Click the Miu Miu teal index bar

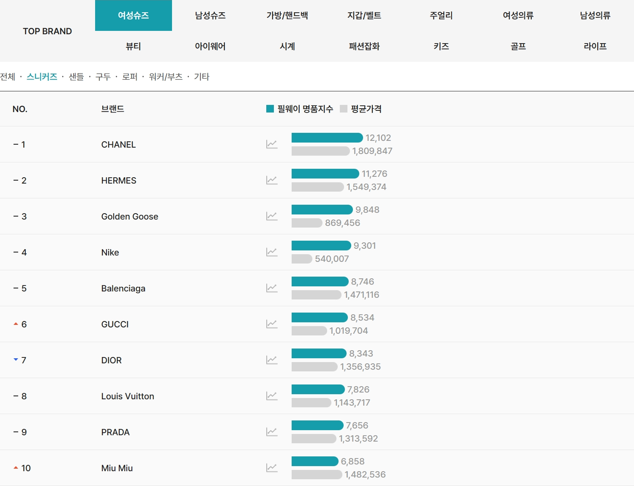click(x=315, y=461)
